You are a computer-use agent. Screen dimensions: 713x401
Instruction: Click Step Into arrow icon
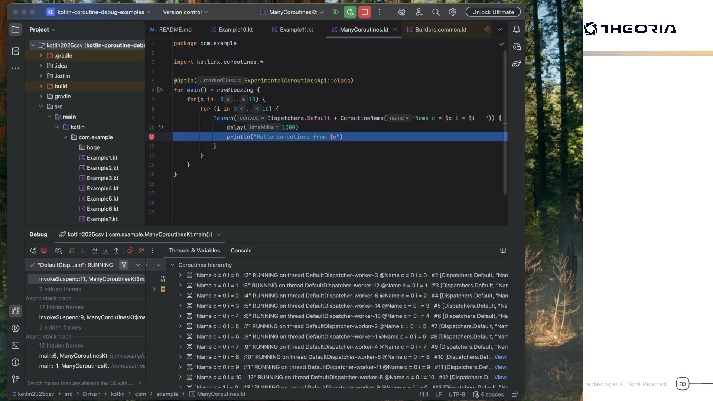105,251
